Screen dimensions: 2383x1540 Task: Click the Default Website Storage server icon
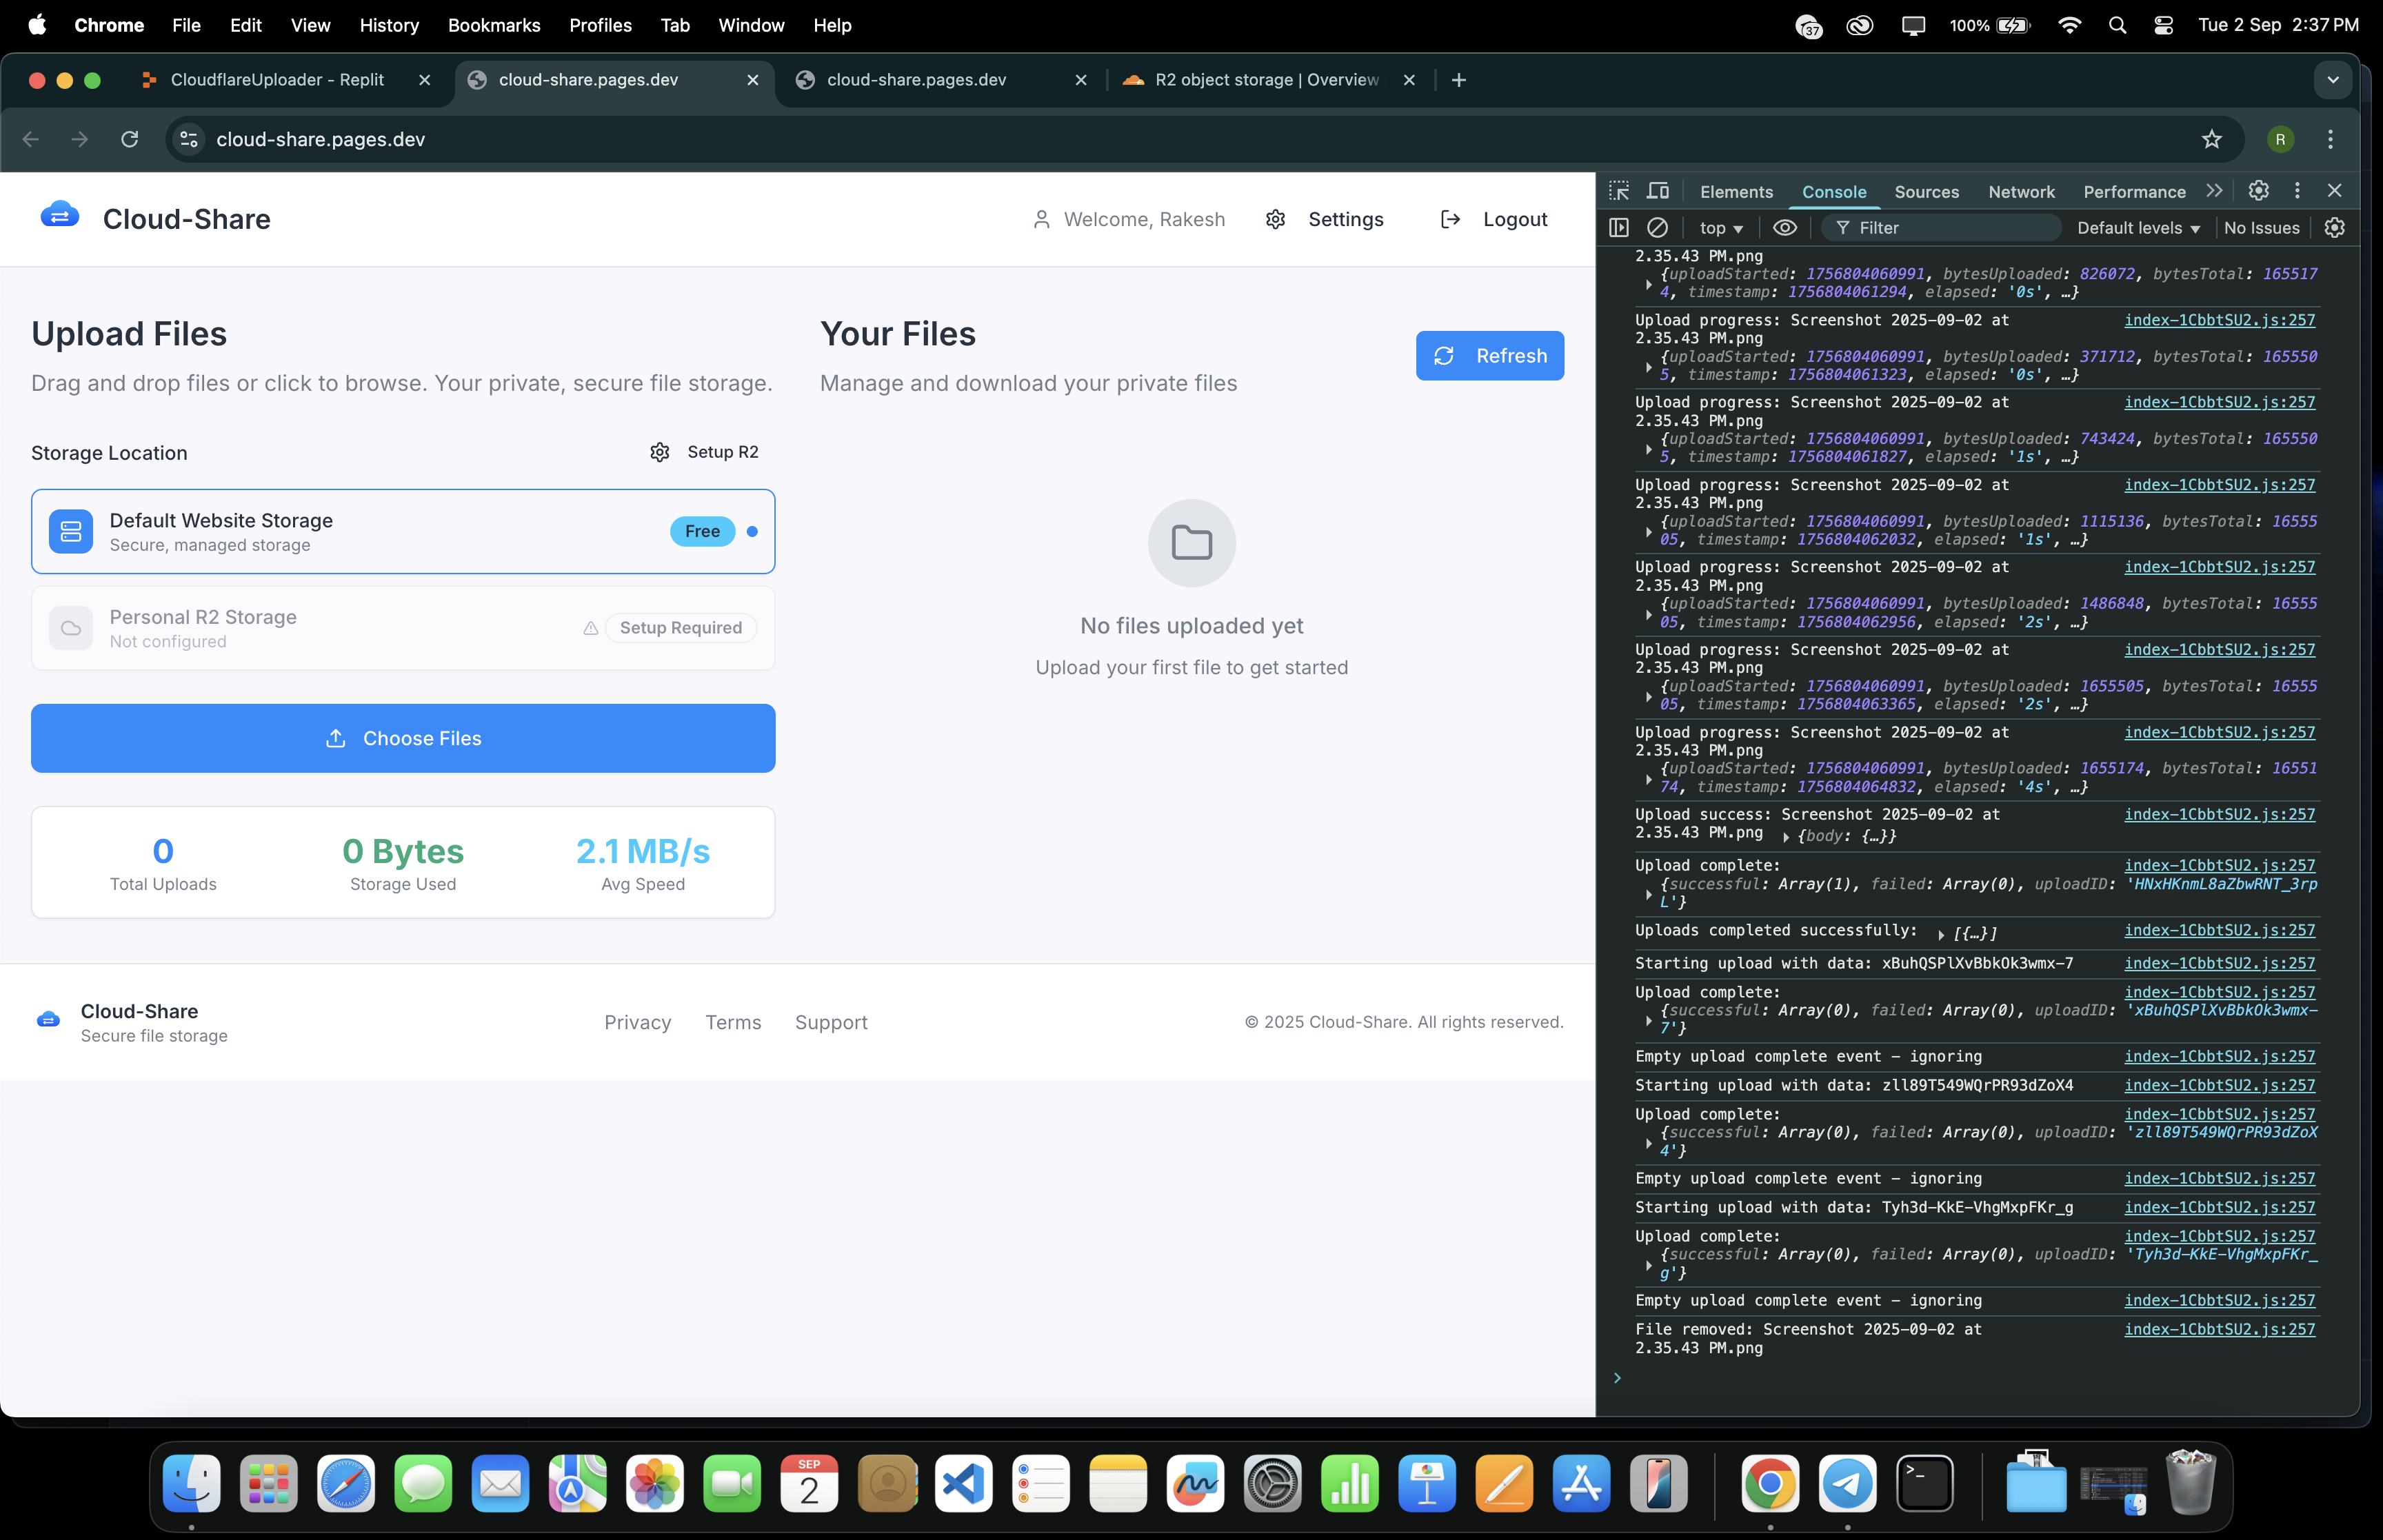71,532
